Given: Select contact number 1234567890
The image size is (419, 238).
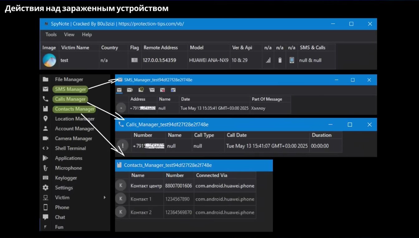Looking at the screenshot, I should (x=177, y=199).
